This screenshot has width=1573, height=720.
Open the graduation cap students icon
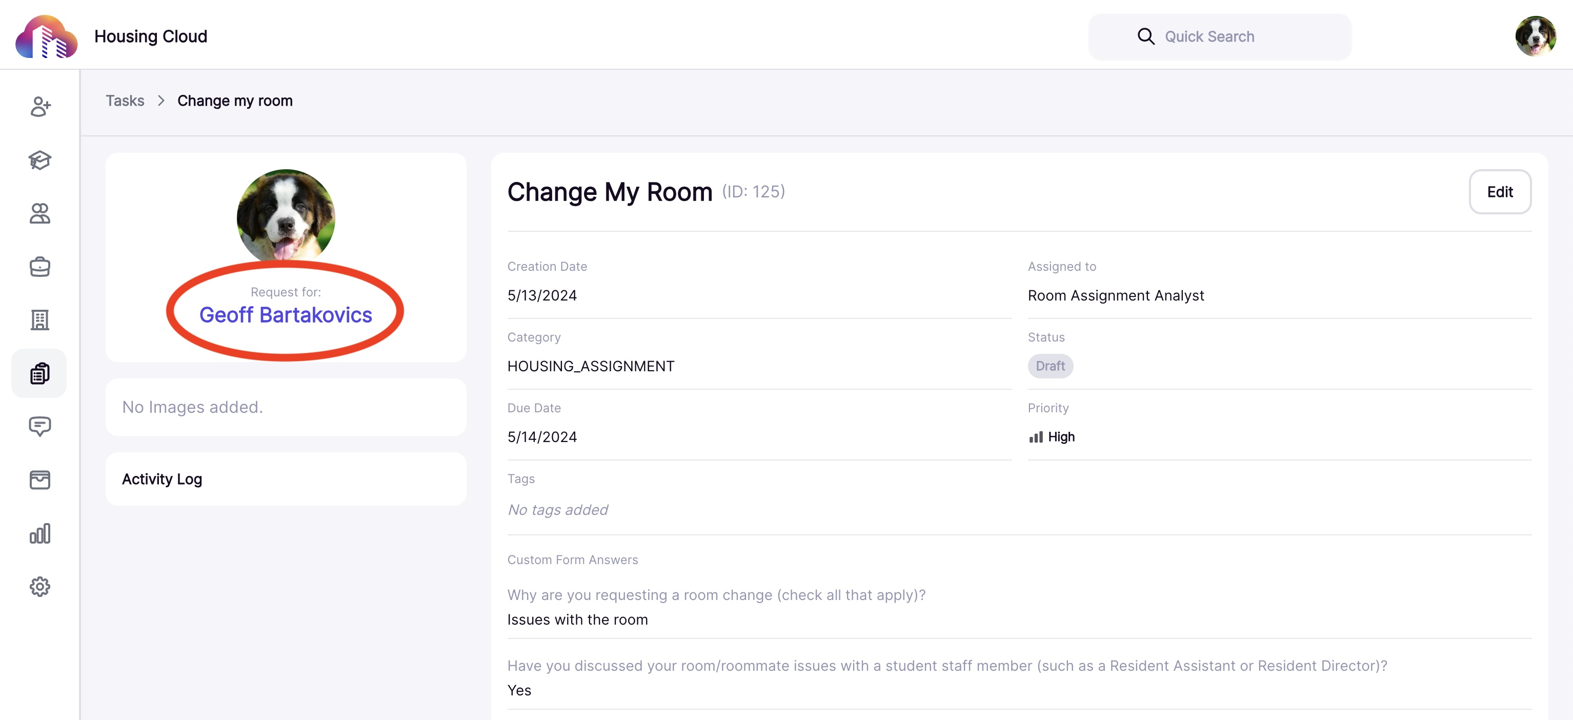39,160
